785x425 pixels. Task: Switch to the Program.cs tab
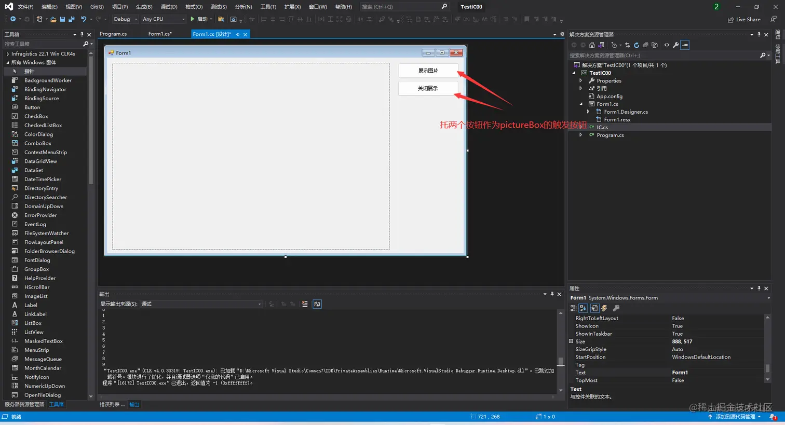pos(113,34)
